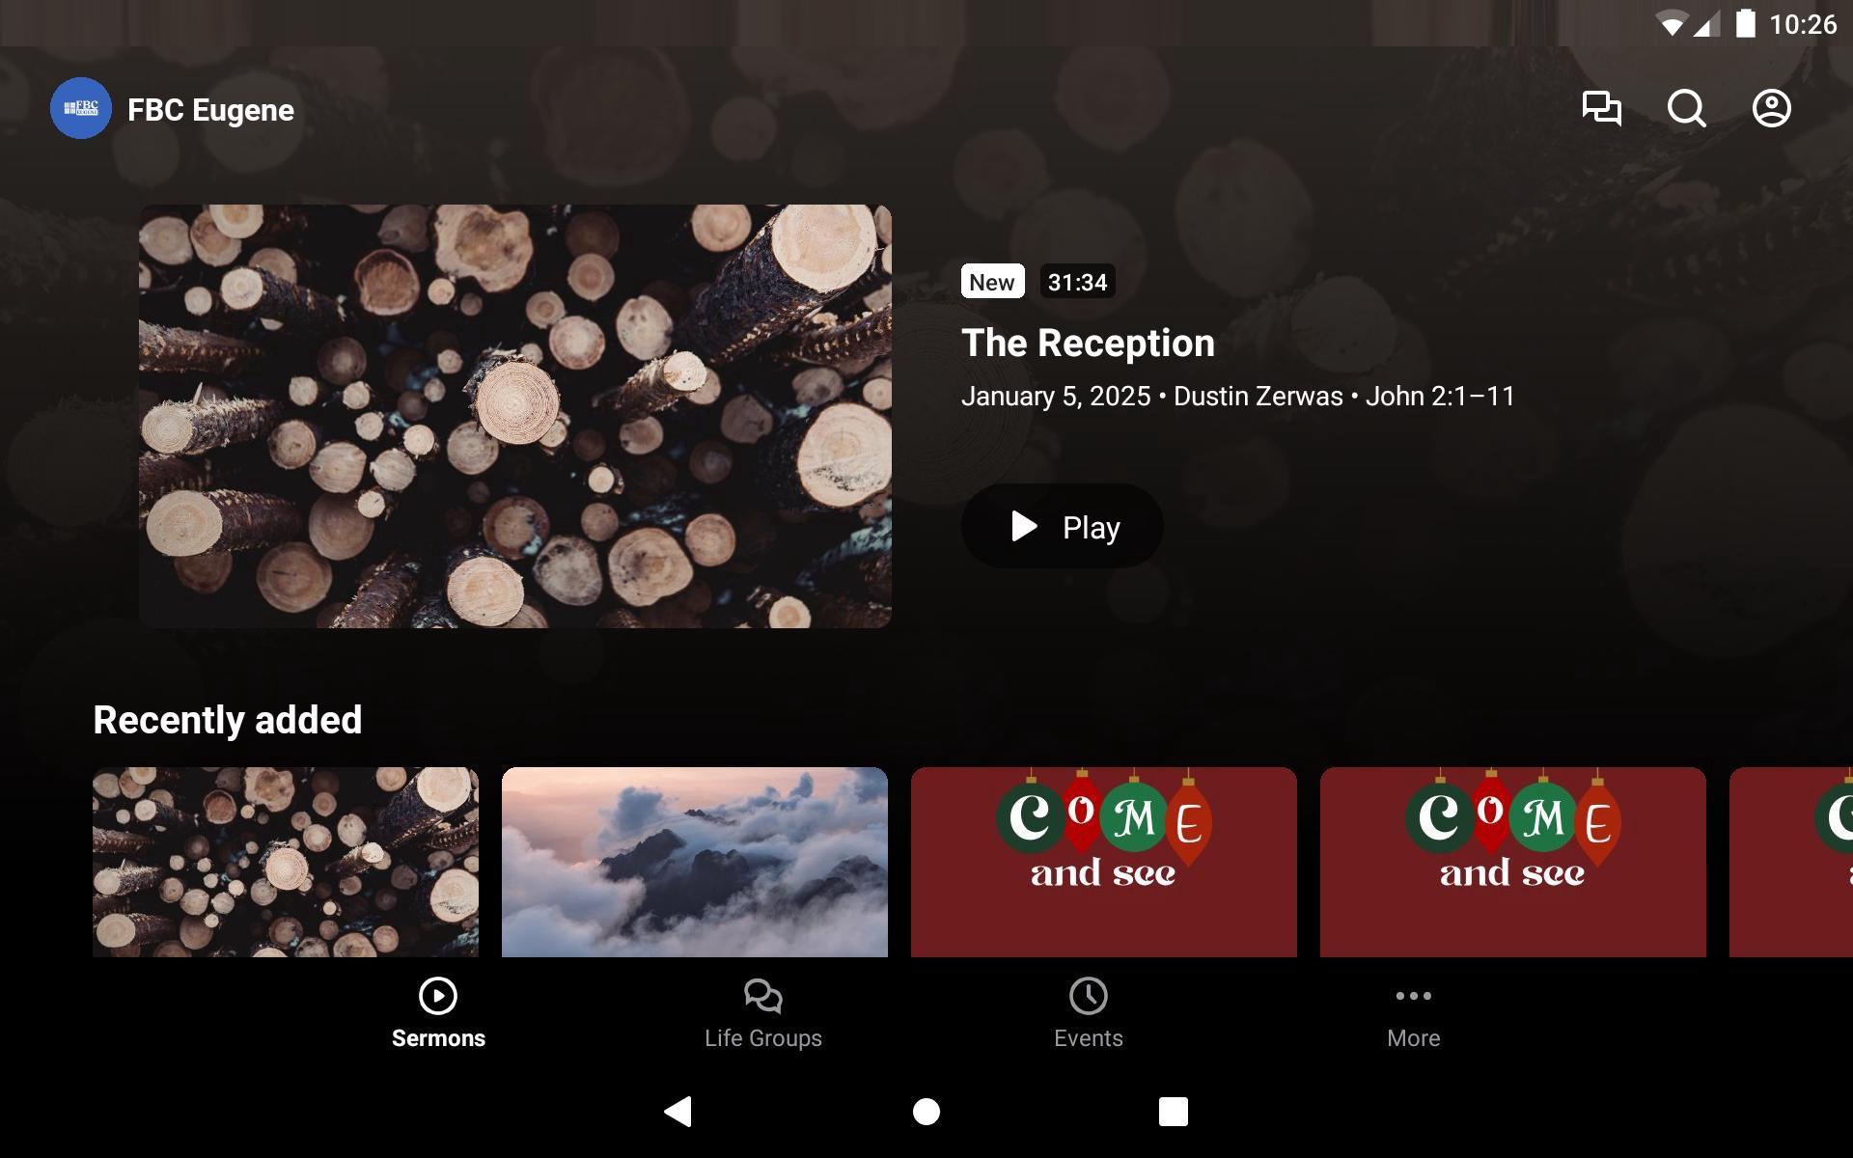This screenshot has width=1853, height=1158.
Task: Select the cloudy mountains thumbnail
Action: (694, 862)
